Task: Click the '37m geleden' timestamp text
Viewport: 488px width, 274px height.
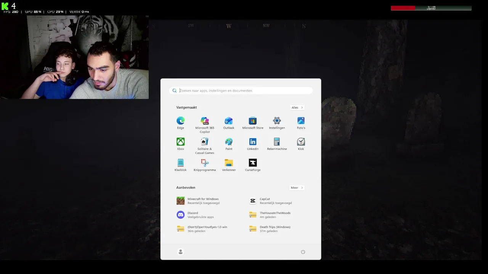Action: pos(269,231)
